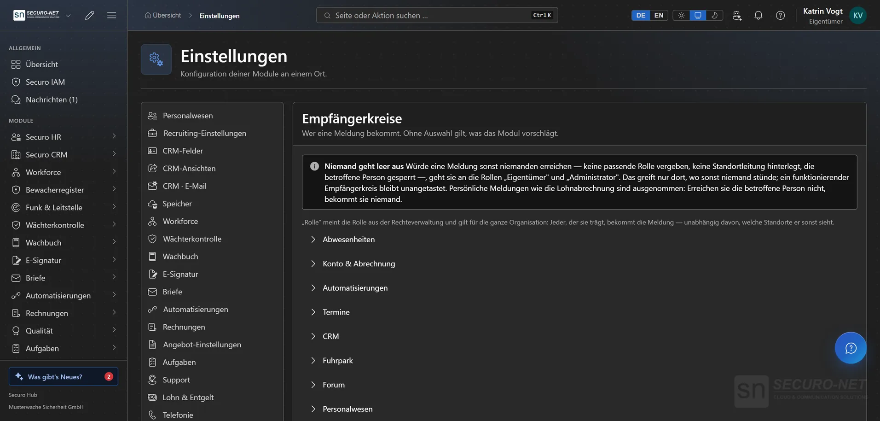Click the Was gibt's Neues? button

pos(64,376)
